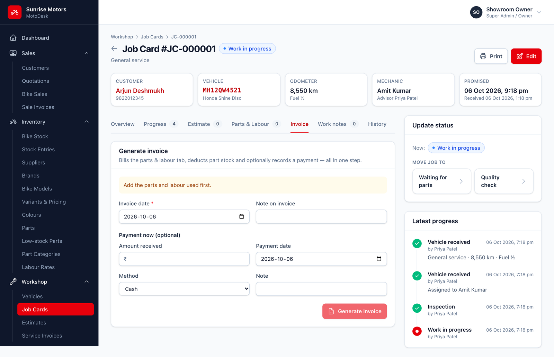The image size is (554, 357).
Task: Switch to the Overview tab
Action: [x=123, y=124]
